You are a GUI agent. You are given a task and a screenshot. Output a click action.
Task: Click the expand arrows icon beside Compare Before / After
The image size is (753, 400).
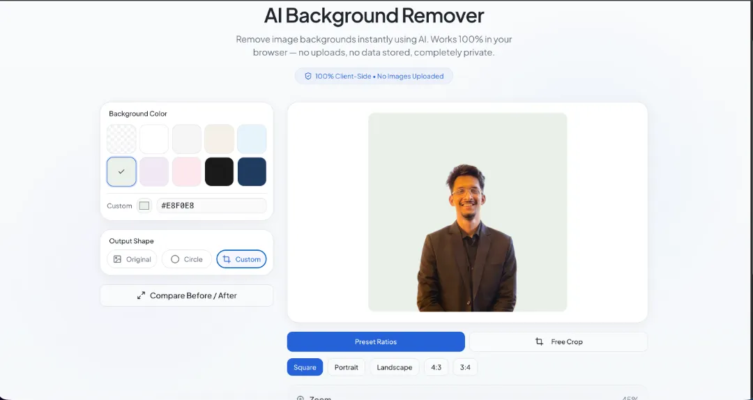[142, 295]
